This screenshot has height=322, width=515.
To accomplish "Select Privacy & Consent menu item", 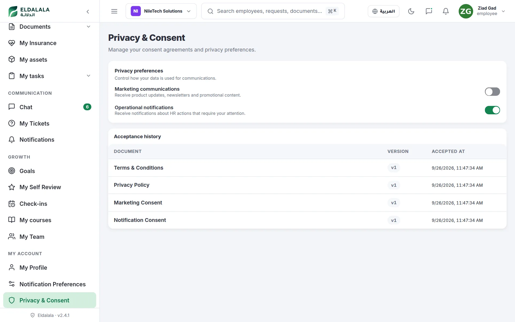I will pos(50,300).
